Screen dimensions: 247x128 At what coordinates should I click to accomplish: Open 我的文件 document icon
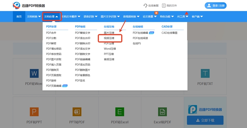click(164, 6)
